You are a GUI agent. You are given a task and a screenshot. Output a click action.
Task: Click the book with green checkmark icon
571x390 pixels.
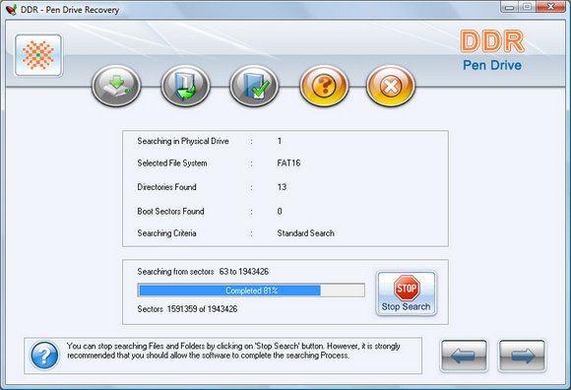tap(254, 86)
